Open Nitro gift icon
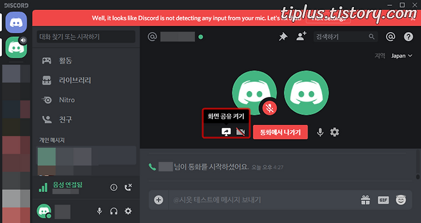The image size is (421, 223). point(365,200)
